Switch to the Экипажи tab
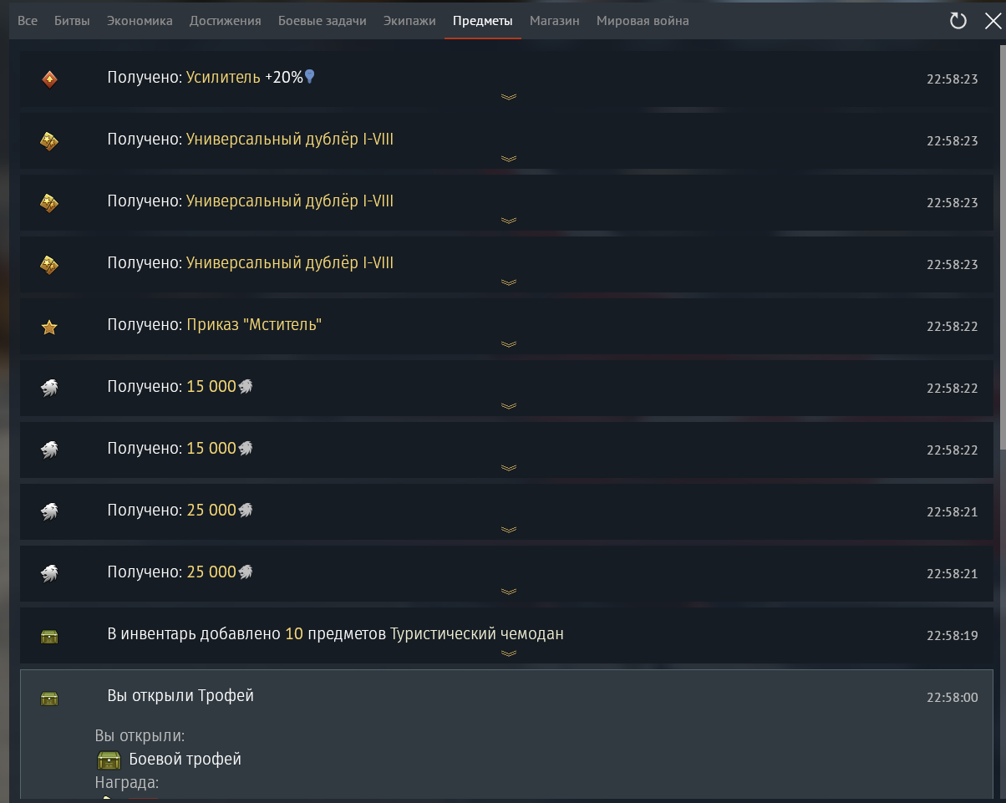 pos(409,21)
